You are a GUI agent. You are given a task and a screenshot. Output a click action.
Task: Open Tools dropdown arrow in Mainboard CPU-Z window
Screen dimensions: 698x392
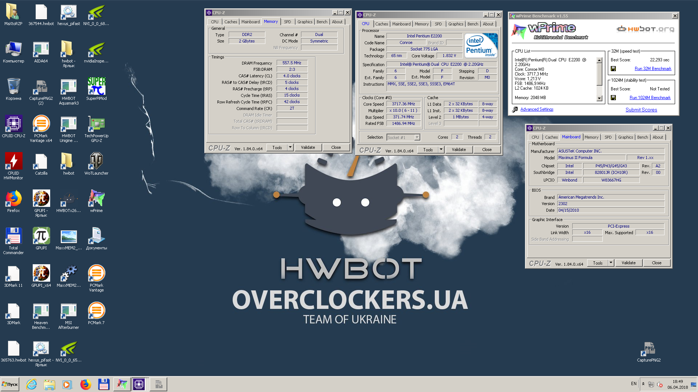coord(611,263)
